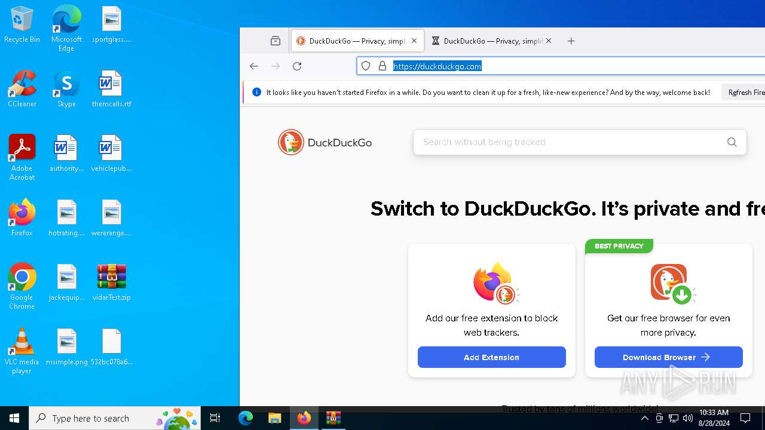Select the 532bc078a6 file on desktop
The height and width of the screenshot is (430, 765).
tap(111, 348)
